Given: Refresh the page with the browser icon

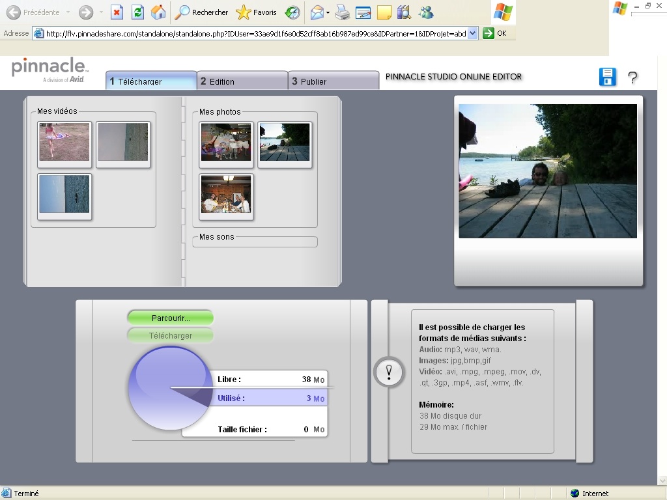Looking at the screenshot, I should pyautogui.click(x=137, y=12).
